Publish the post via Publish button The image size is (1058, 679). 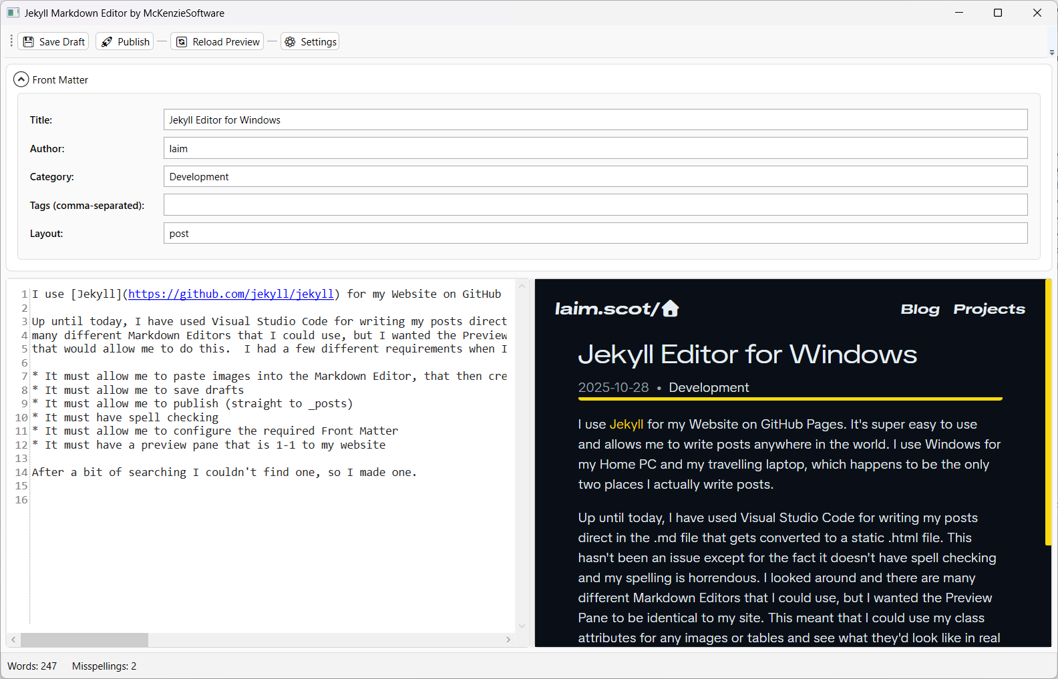click(126, 41)
